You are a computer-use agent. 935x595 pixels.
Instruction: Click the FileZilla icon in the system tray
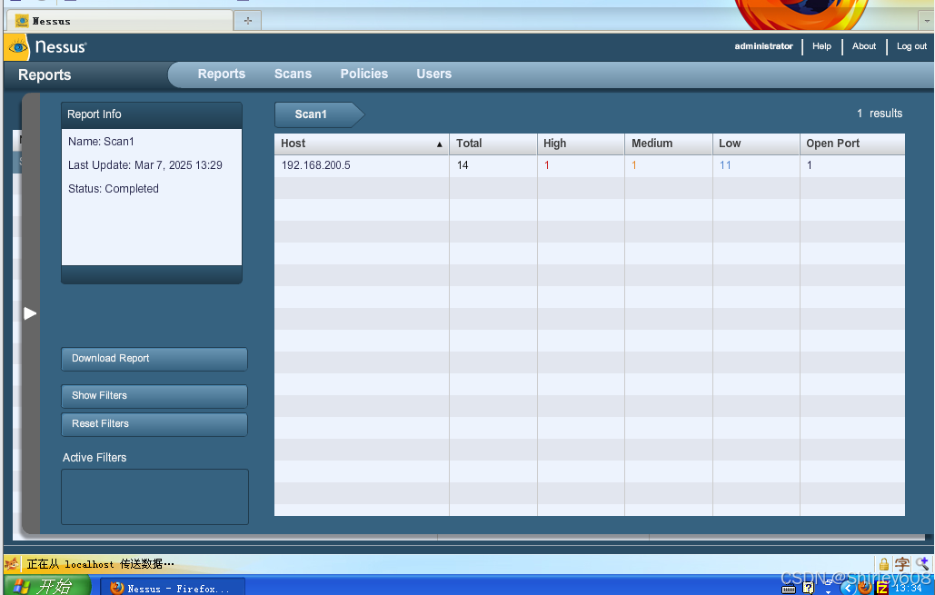(x=882, y=589)
